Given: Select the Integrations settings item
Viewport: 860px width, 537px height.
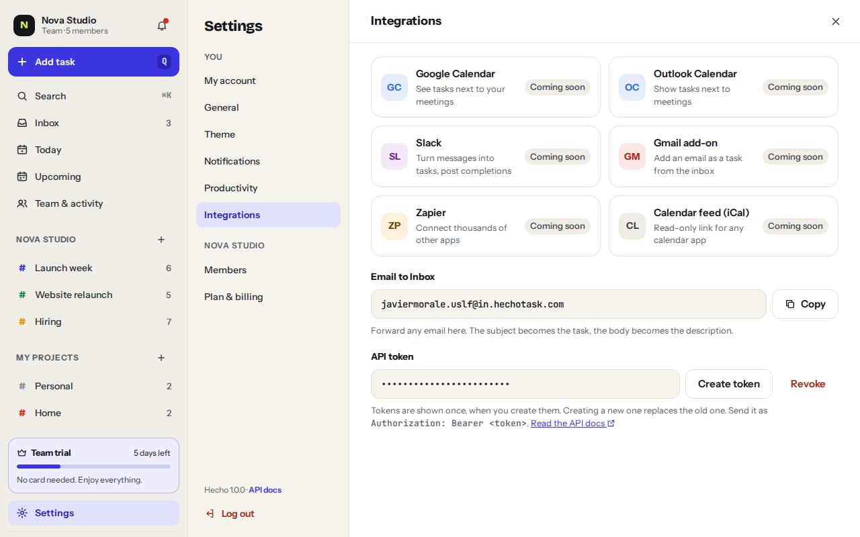Looking at the screenshot, I should pos(268,215).
